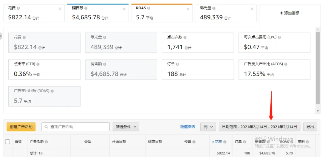This screenshot has width=322, height=157.
Task: Click info icon in 花费 metric card
Action: click(x=24, y=38)
